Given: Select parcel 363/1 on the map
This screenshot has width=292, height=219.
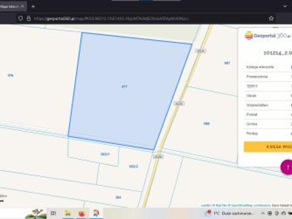Looking at the screenshot, I should click(x=105, y=154).
